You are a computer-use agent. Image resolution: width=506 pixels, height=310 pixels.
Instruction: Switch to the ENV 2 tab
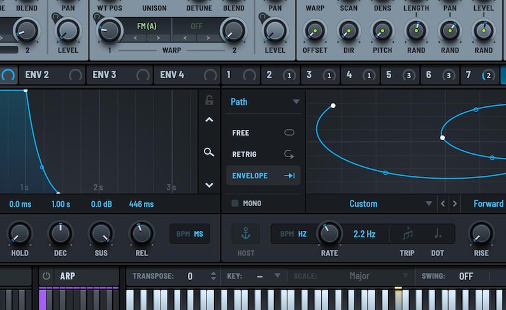(52, 75)
